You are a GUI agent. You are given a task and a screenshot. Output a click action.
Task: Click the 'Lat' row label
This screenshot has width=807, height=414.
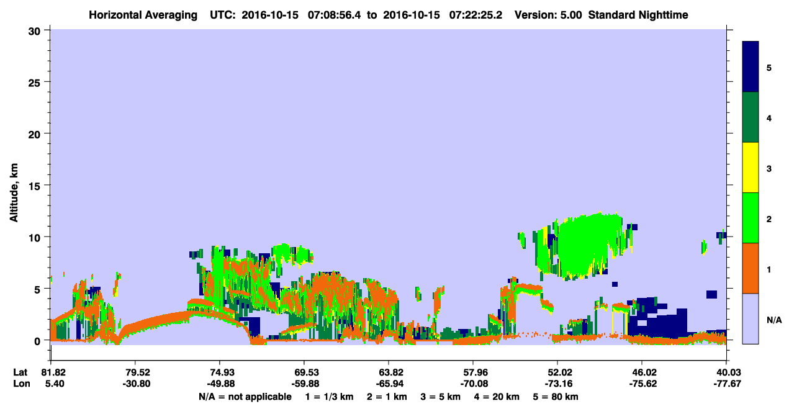(x=20, y=372)
